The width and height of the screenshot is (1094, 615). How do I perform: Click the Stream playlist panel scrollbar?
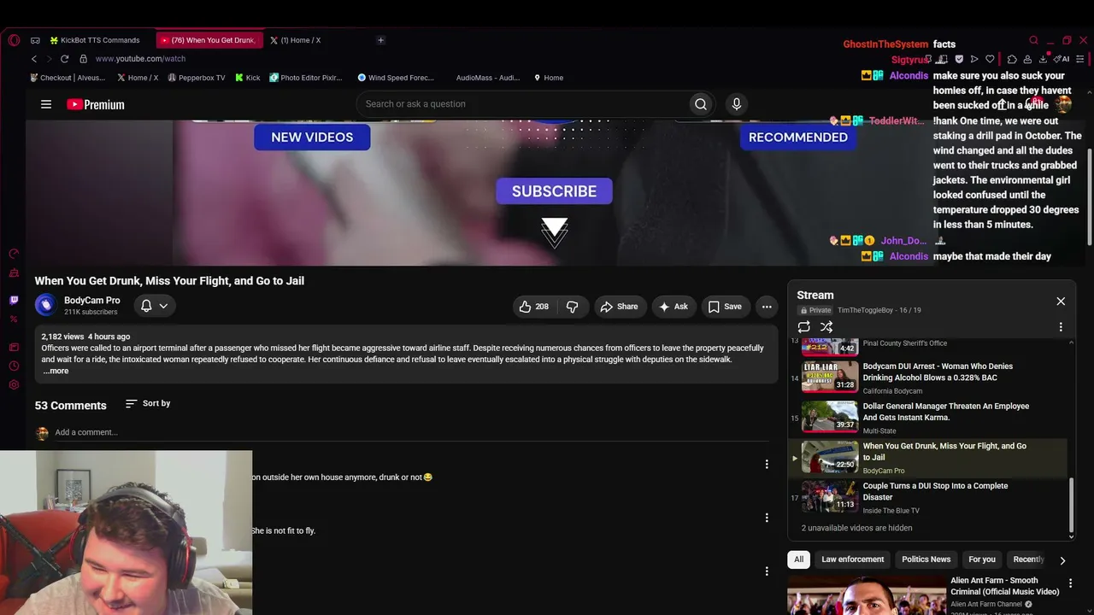click(x=1072, y=506)
